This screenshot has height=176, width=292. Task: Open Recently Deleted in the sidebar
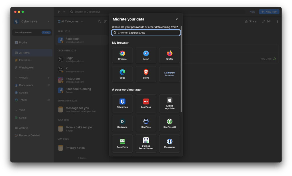(32, 136)
